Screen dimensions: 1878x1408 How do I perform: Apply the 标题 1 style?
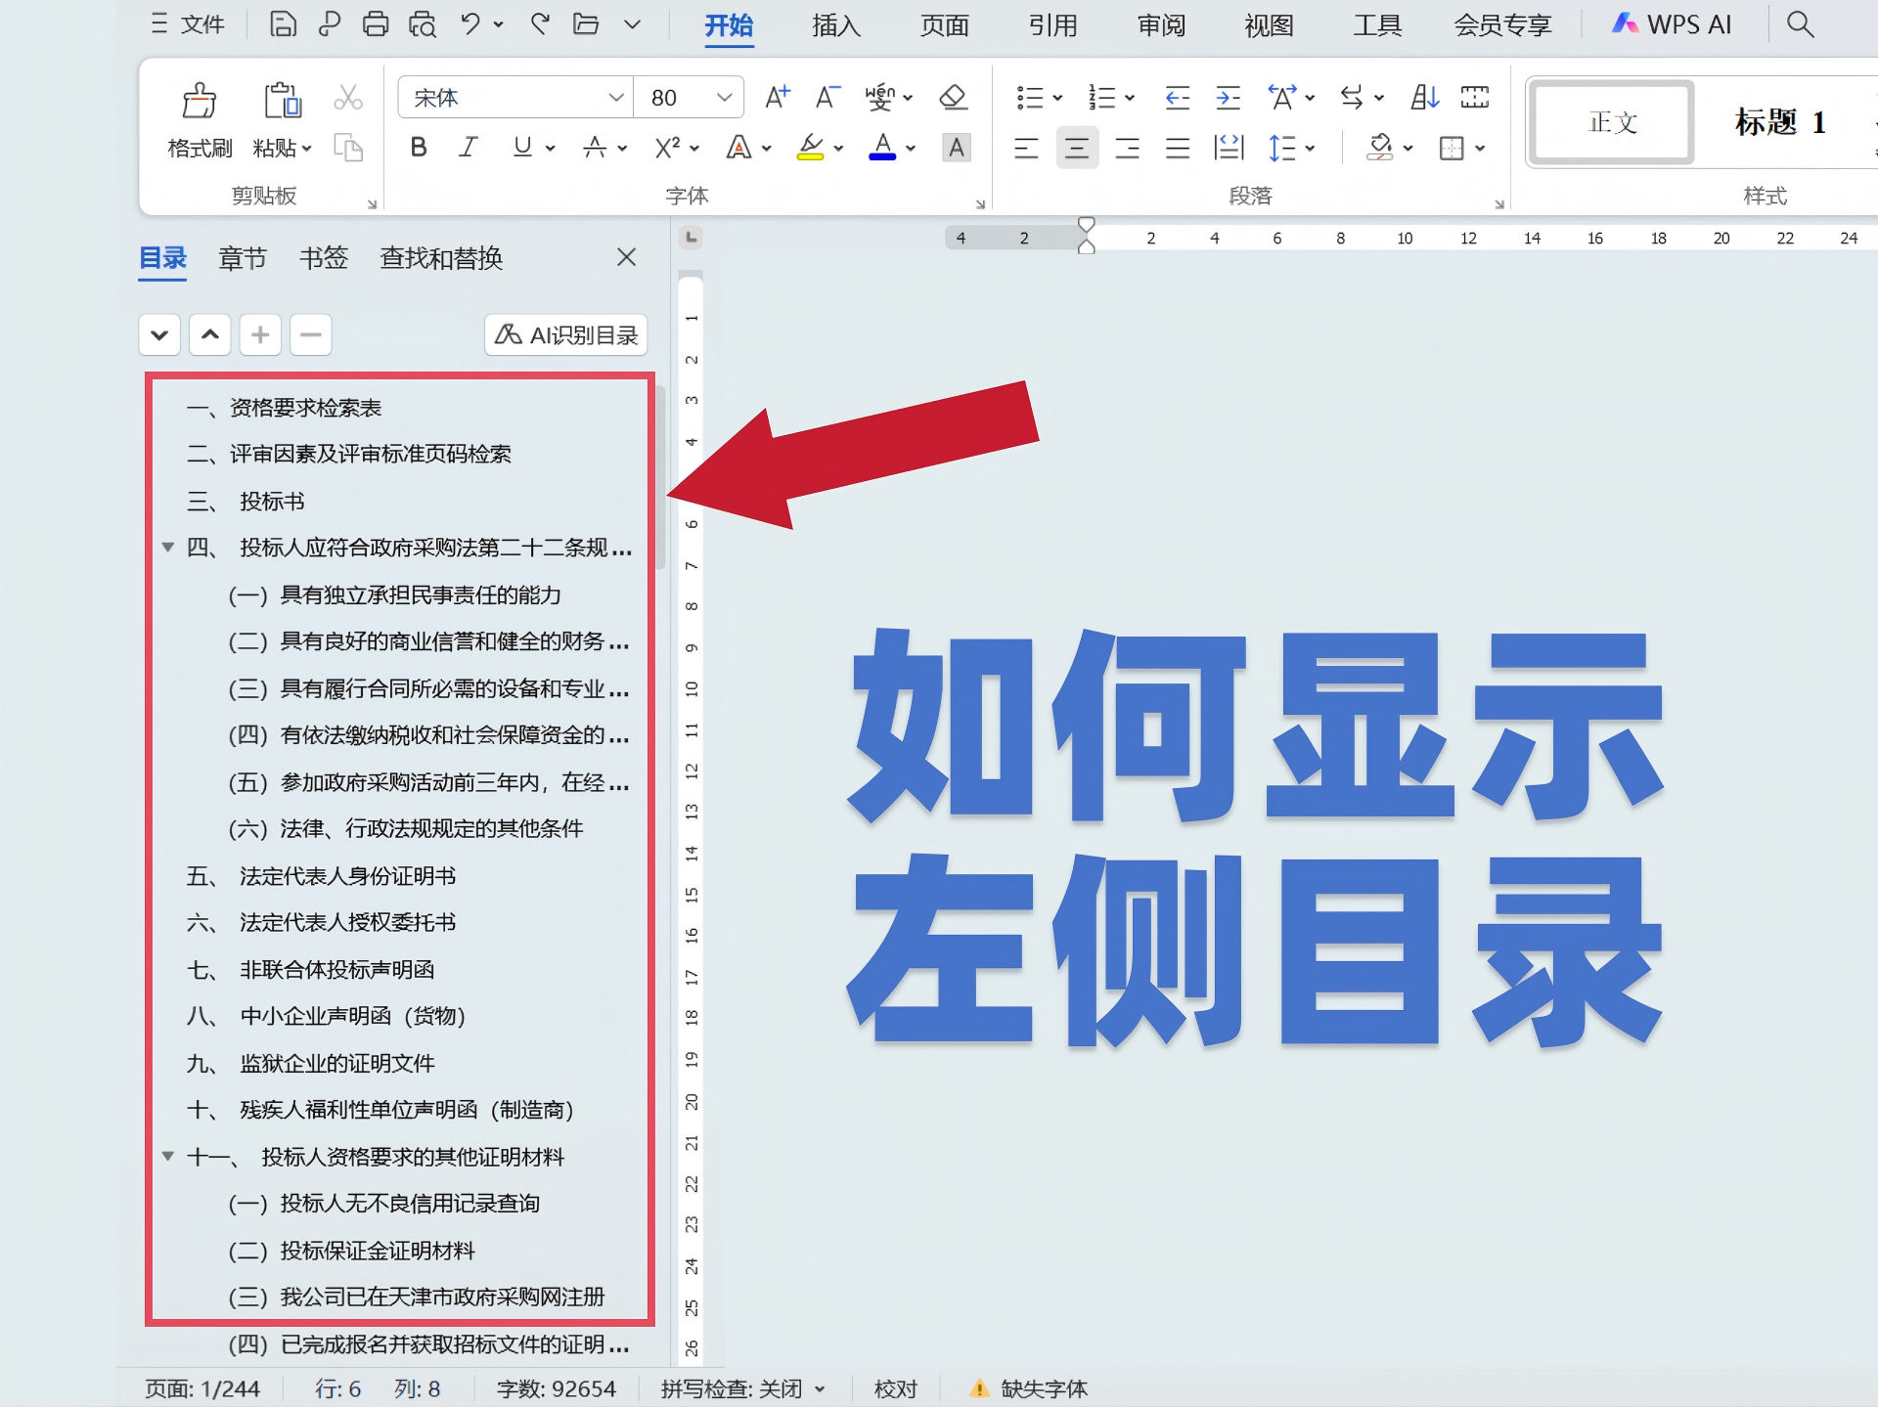tap(1780, 122)
